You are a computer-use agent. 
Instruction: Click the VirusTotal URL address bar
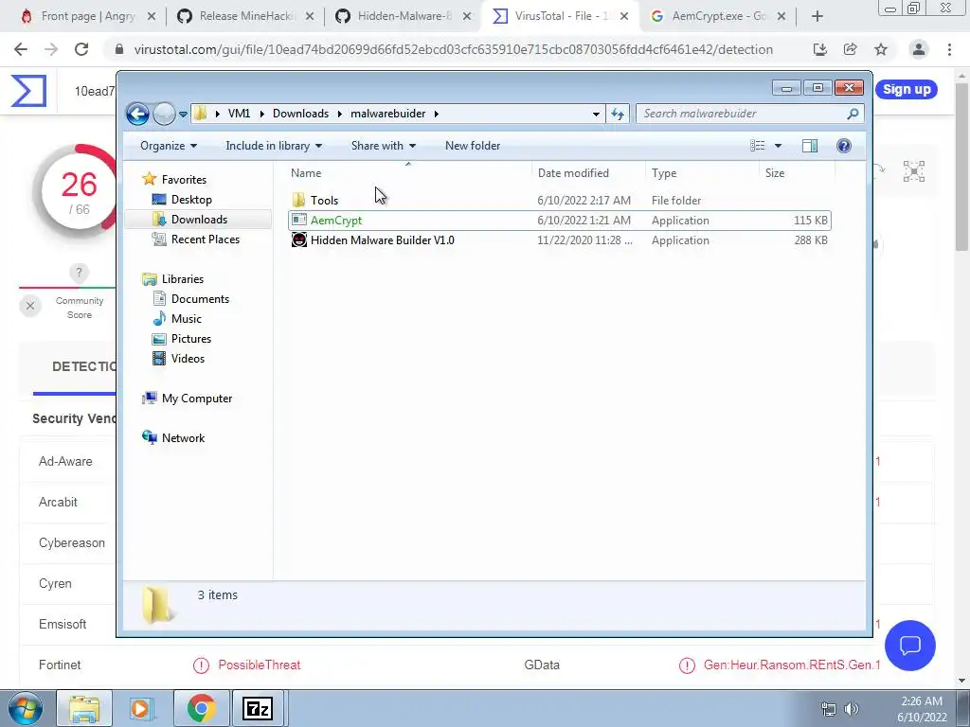click(453, 49)
